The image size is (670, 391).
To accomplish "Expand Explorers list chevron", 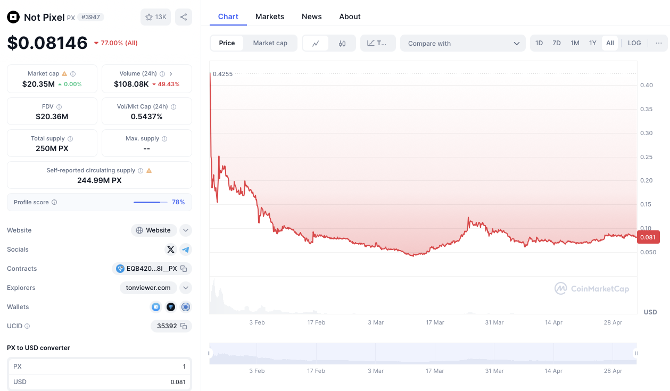I will tap(186, 288).
